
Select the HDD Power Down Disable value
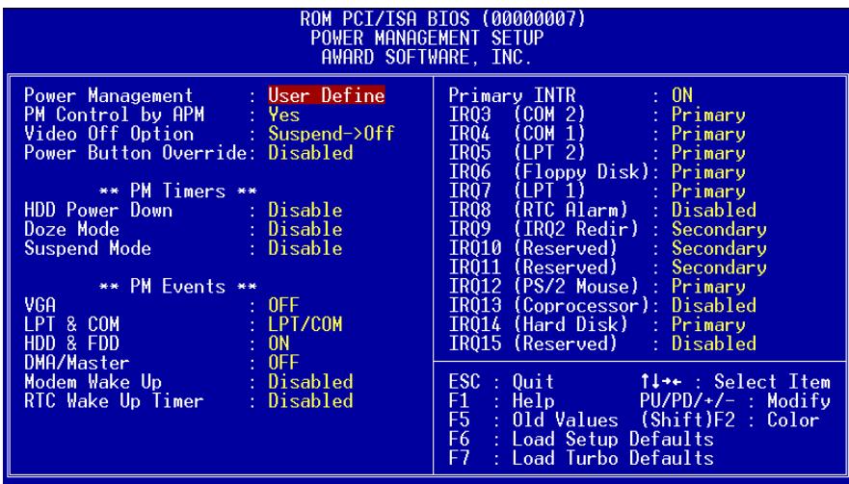[305, 210]
